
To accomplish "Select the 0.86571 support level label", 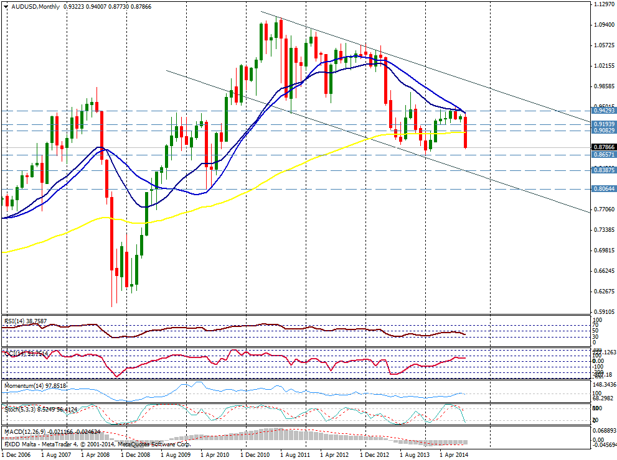I will (602, 155).
